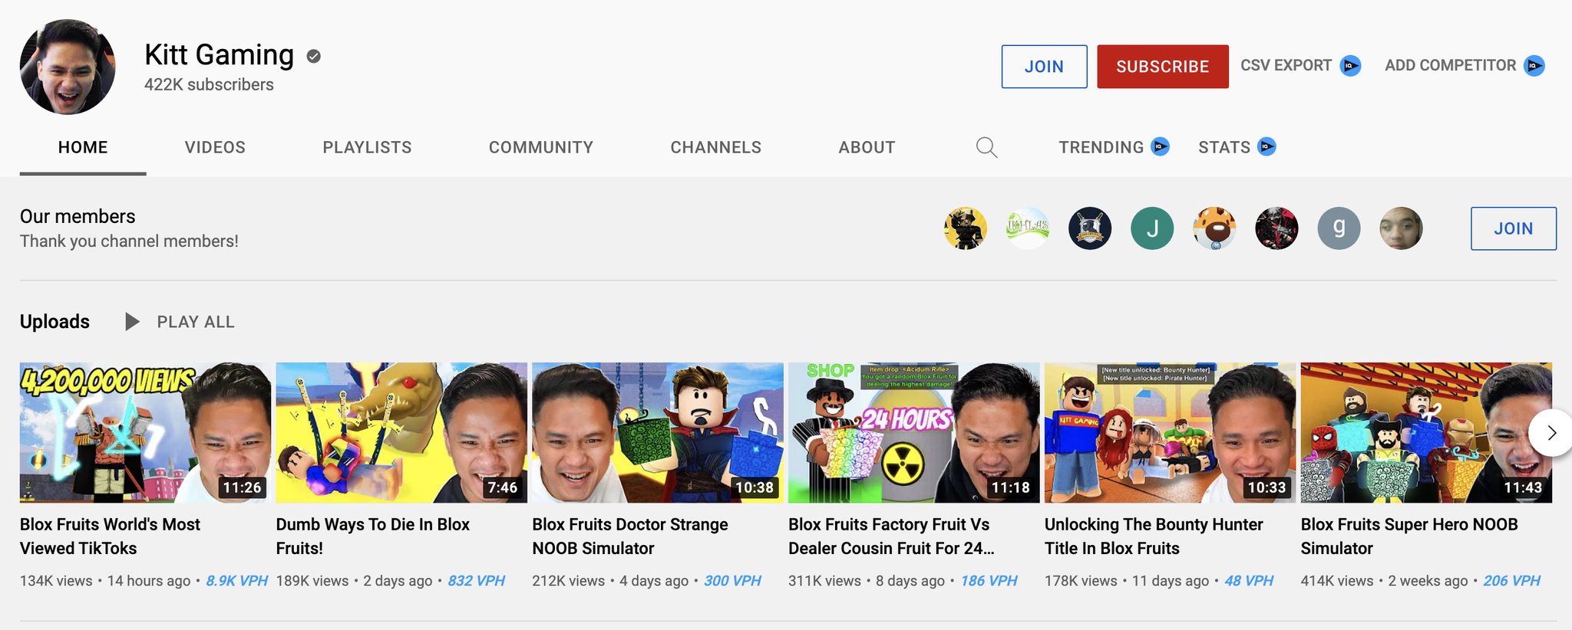Click '311K views' under Factory Fruit video
Screen dimensions: 1572x630
(825, 581)
